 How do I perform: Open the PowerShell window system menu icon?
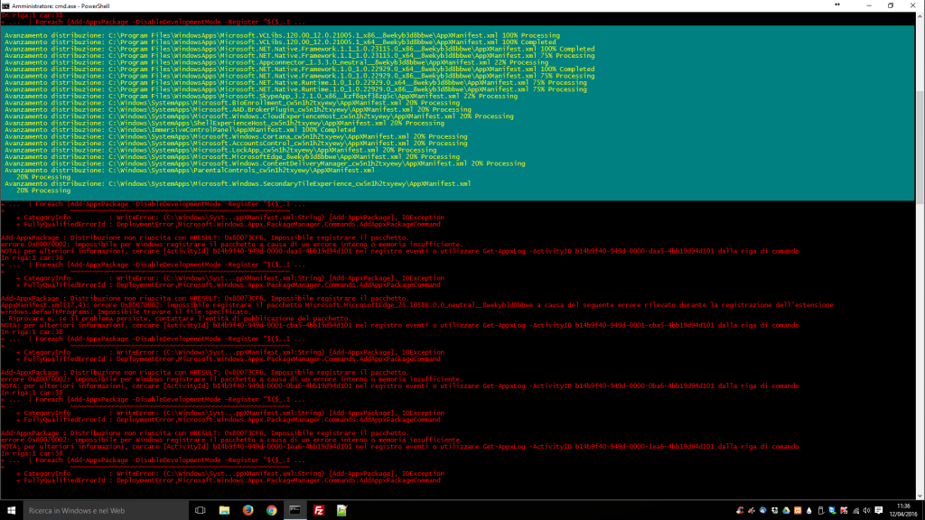pyautogui.click(x=5, y=5)
